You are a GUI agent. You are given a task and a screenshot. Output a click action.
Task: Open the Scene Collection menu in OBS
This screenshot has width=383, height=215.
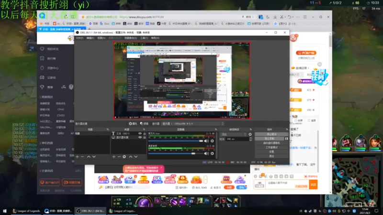(131, 38)
